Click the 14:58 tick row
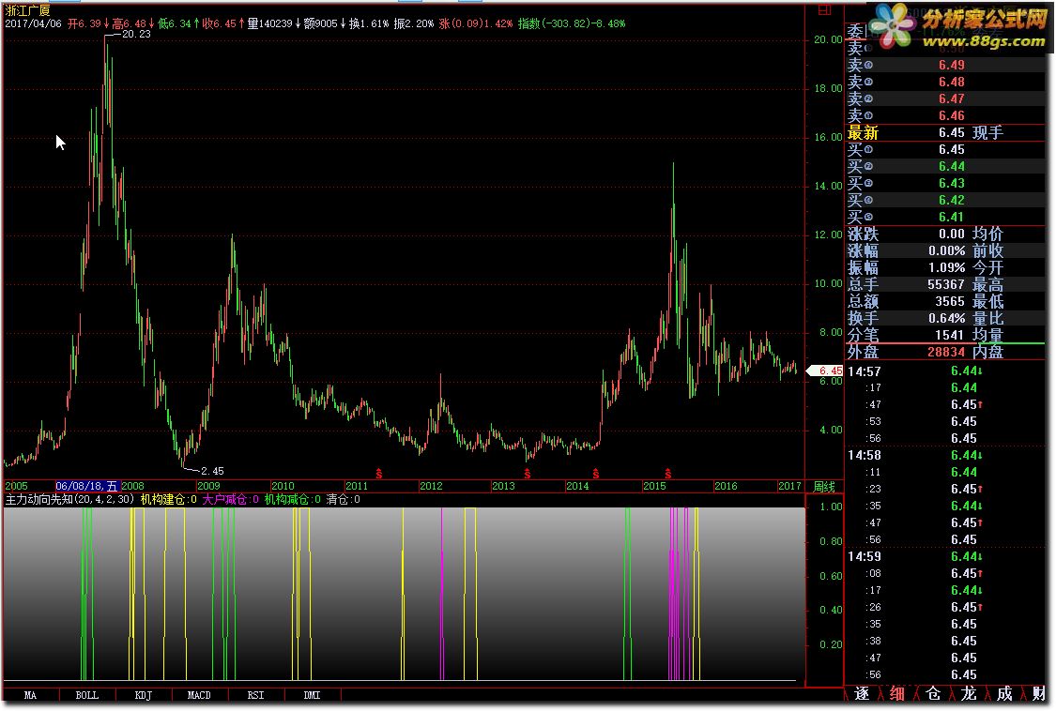The width and height of the screenshot is (1056, 711). 946,455
